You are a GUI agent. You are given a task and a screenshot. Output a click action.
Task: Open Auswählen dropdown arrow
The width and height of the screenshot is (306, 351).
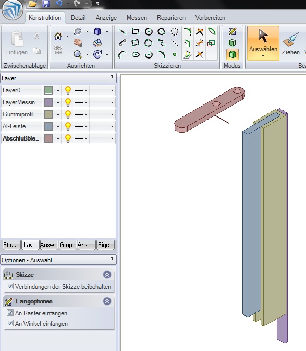pos(263,56)
